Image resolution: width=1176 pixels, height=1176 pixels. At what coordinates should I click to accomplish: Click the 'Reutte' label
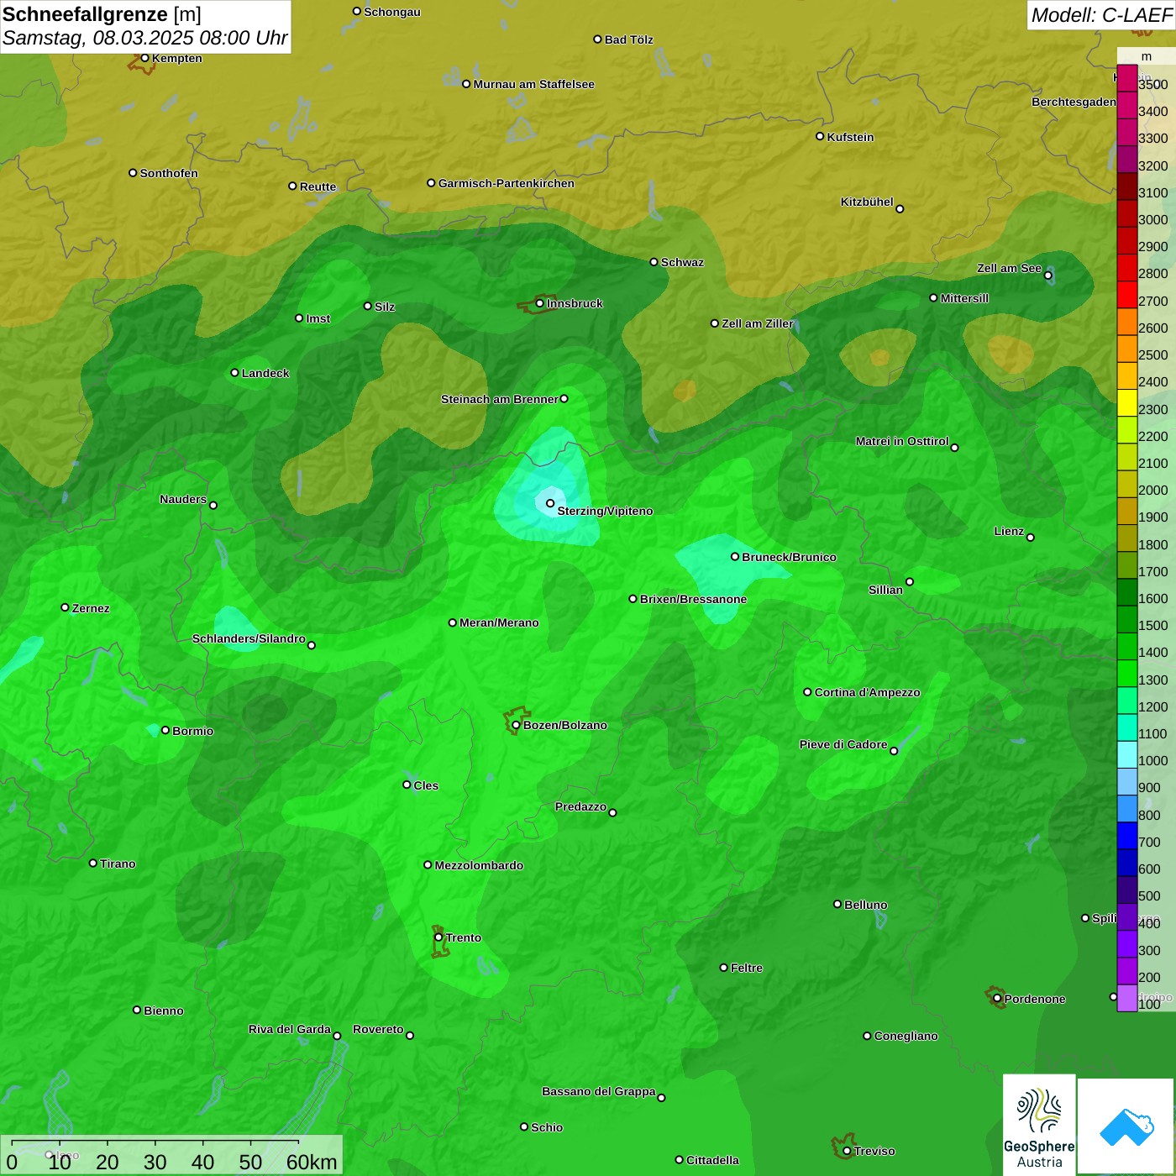coord(318,186)
